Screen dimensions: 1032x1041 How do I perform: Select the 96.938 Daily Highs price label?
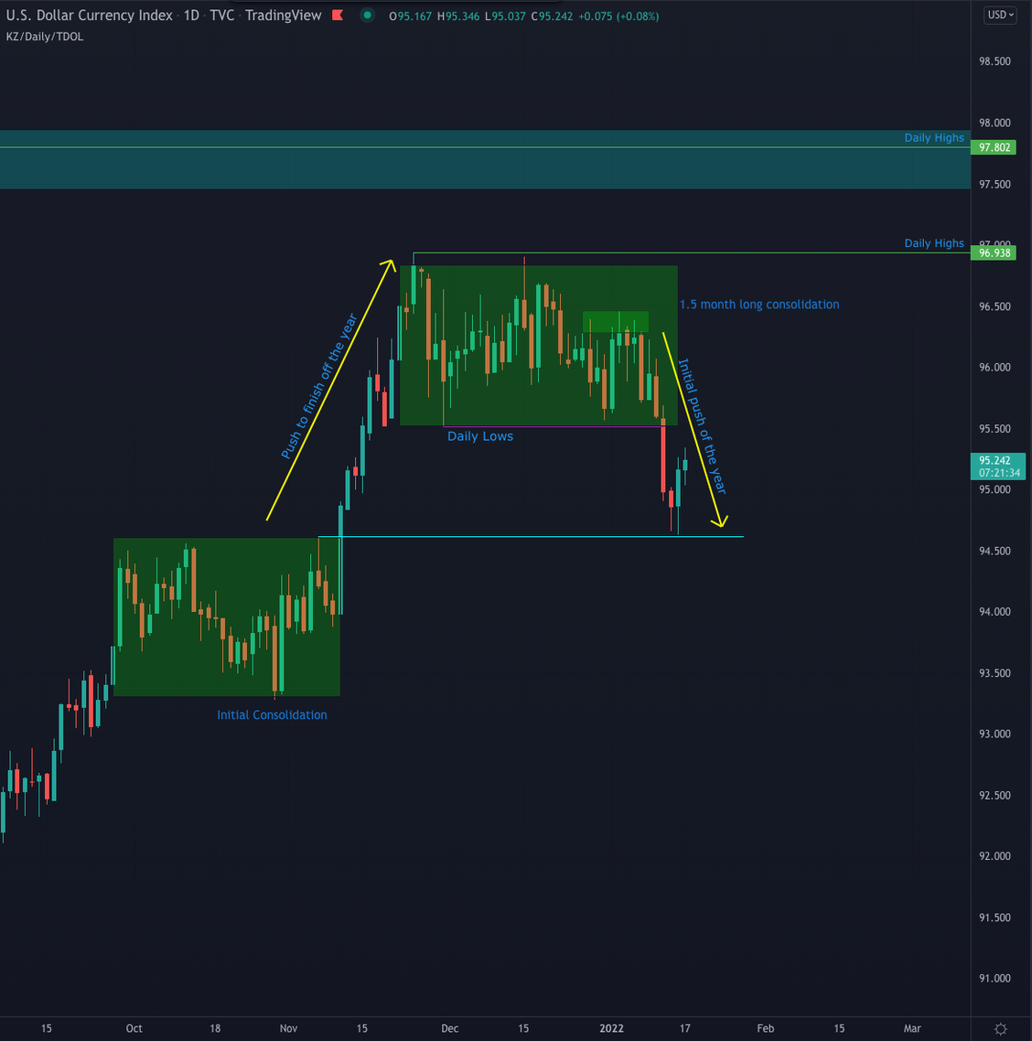click(x=994, y=252)
